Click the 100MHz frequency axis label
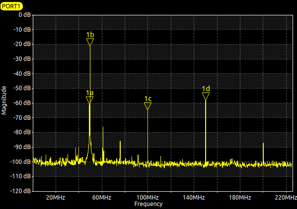The width and height of the screenshot is (297, 209). [x=148, y=198]
